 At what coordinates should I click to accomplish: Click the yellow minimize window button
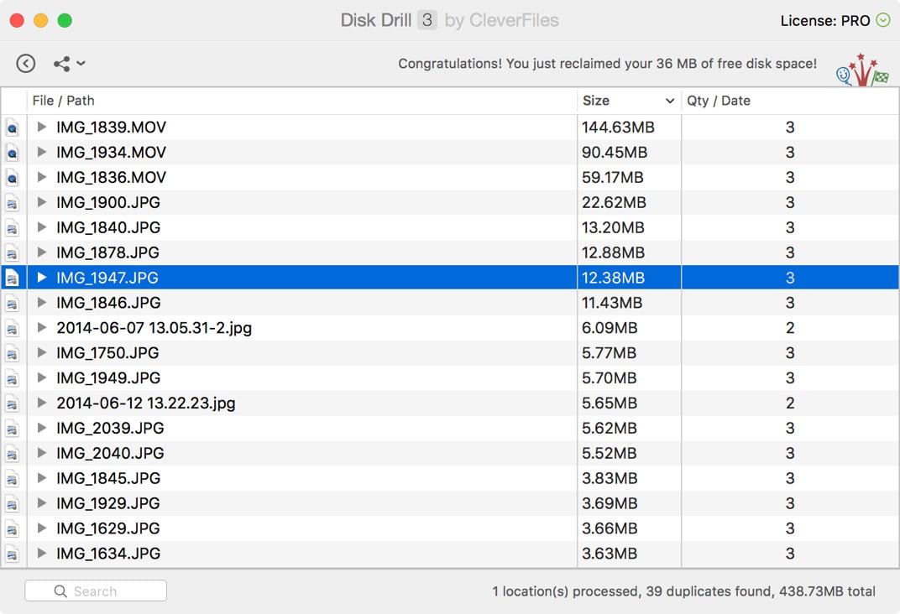tap(41, 21)
